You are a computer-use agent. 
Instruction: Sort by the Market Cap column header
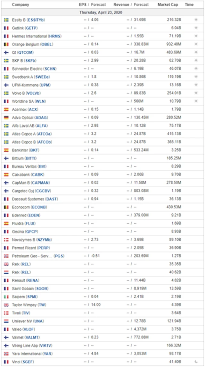(x=168, y=5)
